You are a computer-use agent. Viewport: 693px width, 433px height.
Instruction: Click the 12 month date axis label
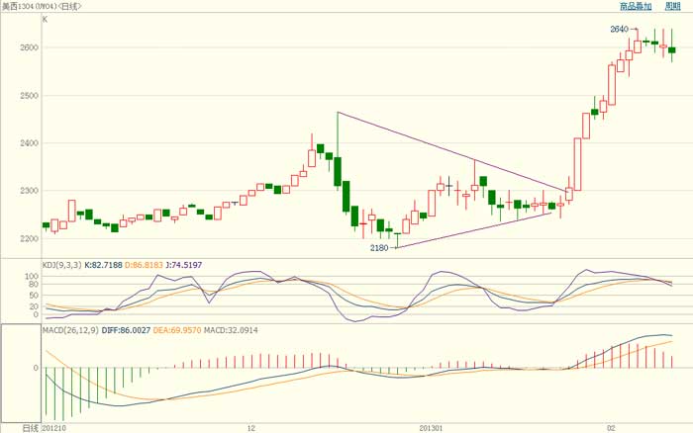click(x=251, y=429)
